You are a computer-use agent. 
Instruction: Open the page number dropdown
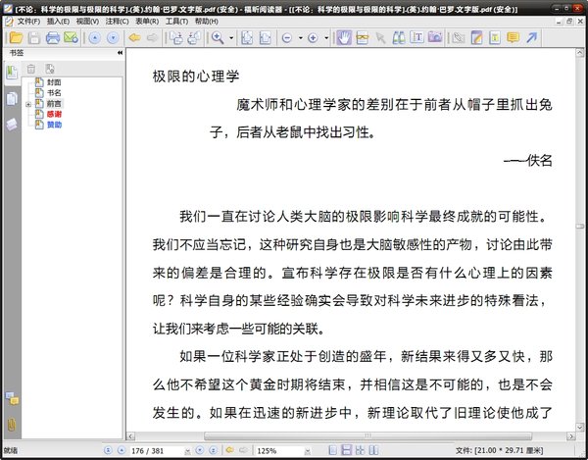188,451
